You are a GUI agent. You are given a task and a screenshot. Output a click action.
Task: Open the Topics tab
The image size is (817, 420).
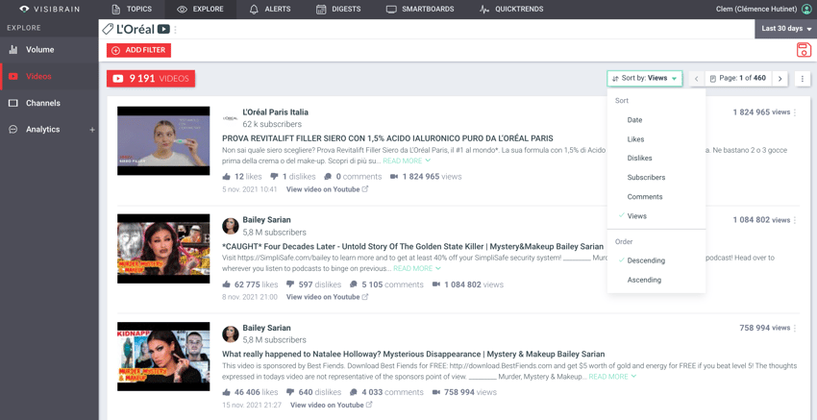(132, 9)
